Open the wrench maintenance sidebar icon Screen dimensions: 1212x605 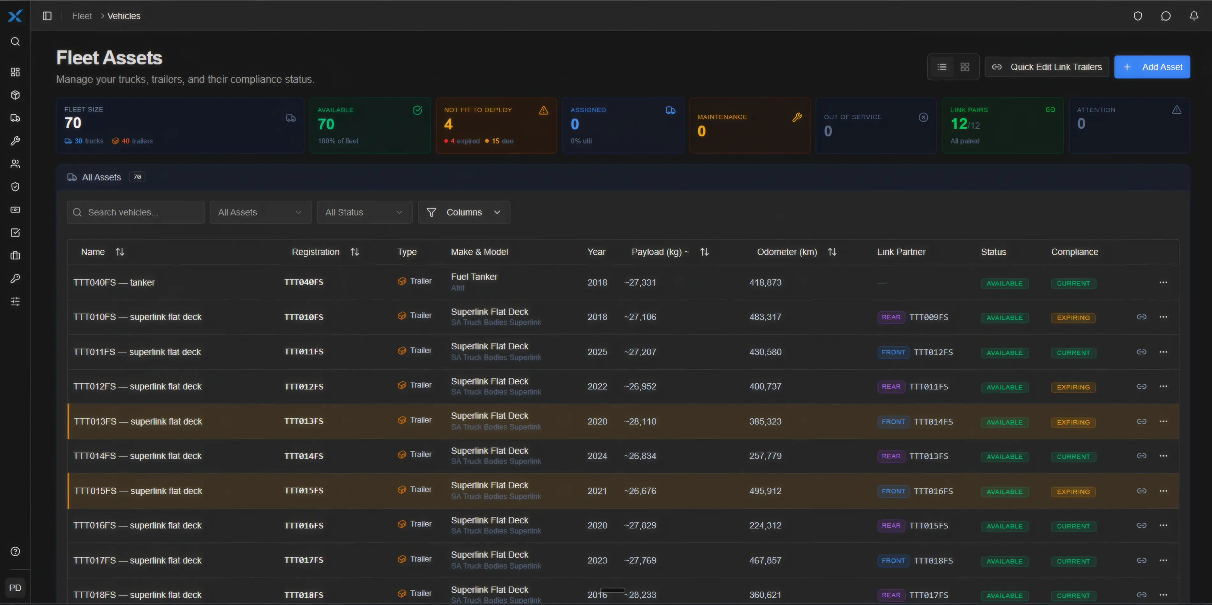[15, 141]
